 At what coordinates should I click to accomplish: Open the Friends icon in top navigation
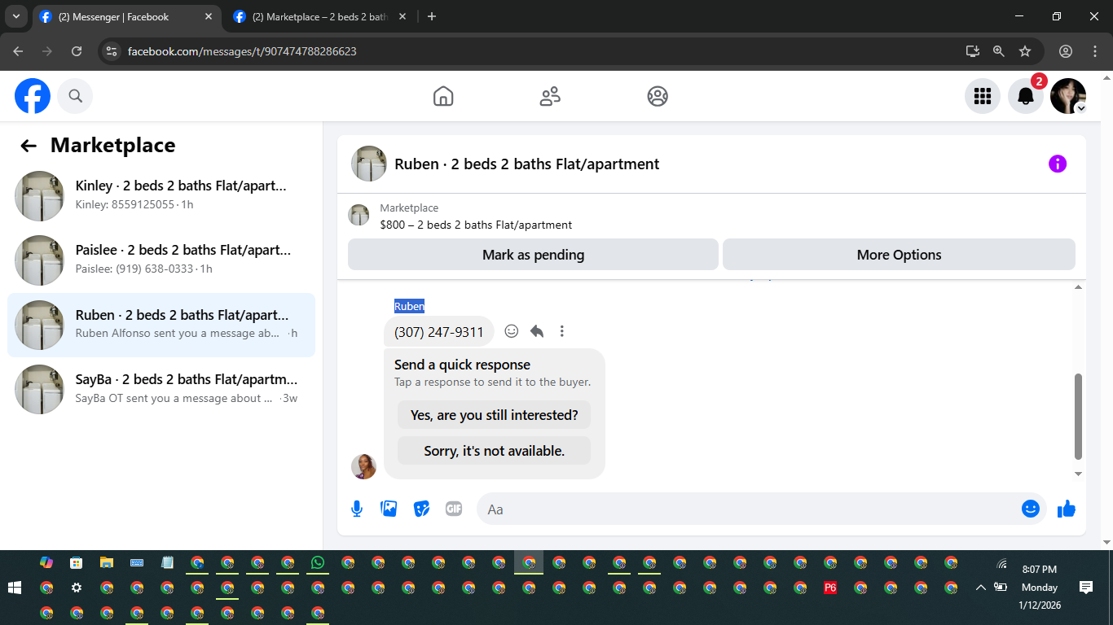point(550,96)
